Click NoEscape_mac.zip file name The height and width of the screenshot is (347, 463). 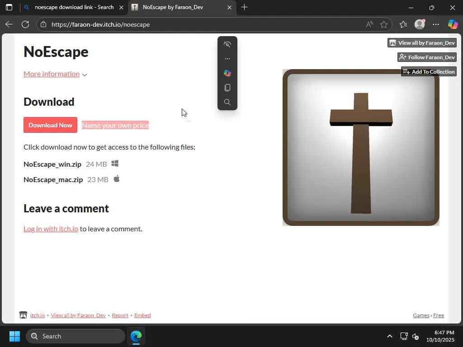pos(53,180)
